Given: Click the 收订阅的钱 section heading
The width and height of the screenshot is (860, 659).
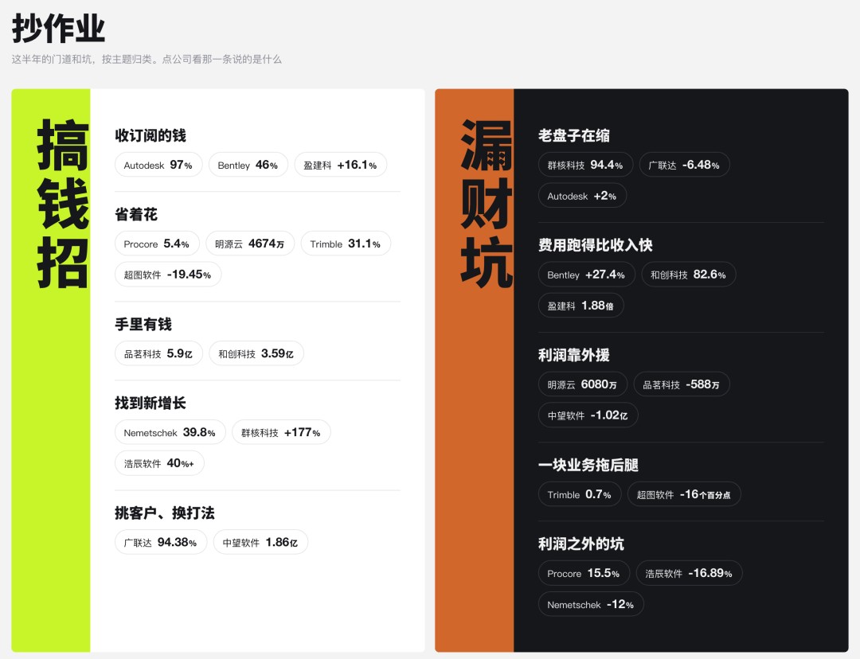Looking at the screenshot, I should point(150,135).
